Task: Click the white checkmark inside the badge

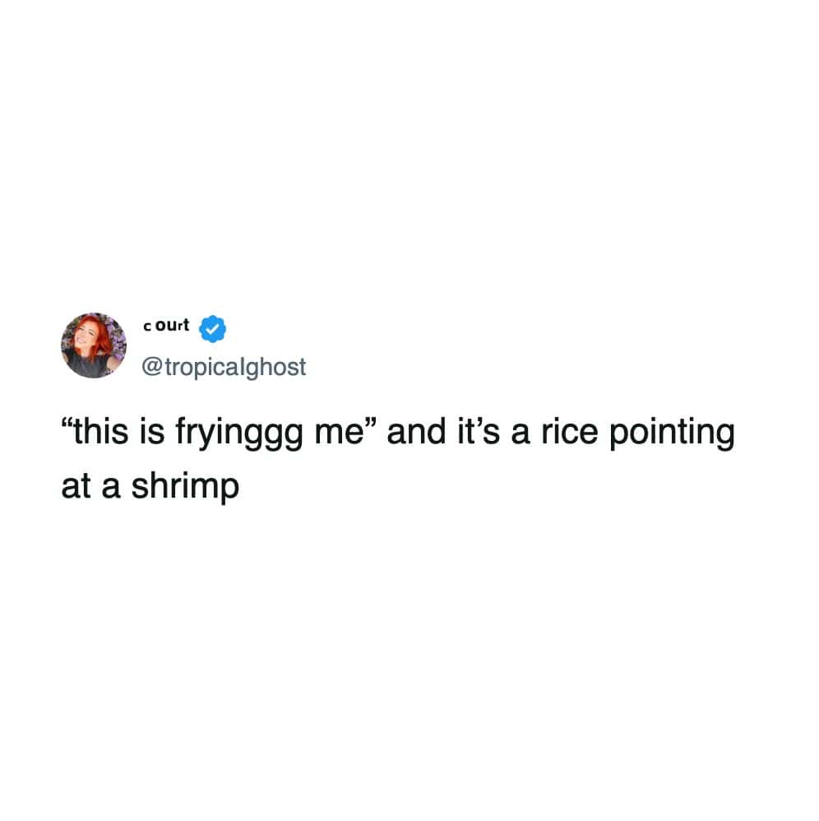Action: coord(212,329)
